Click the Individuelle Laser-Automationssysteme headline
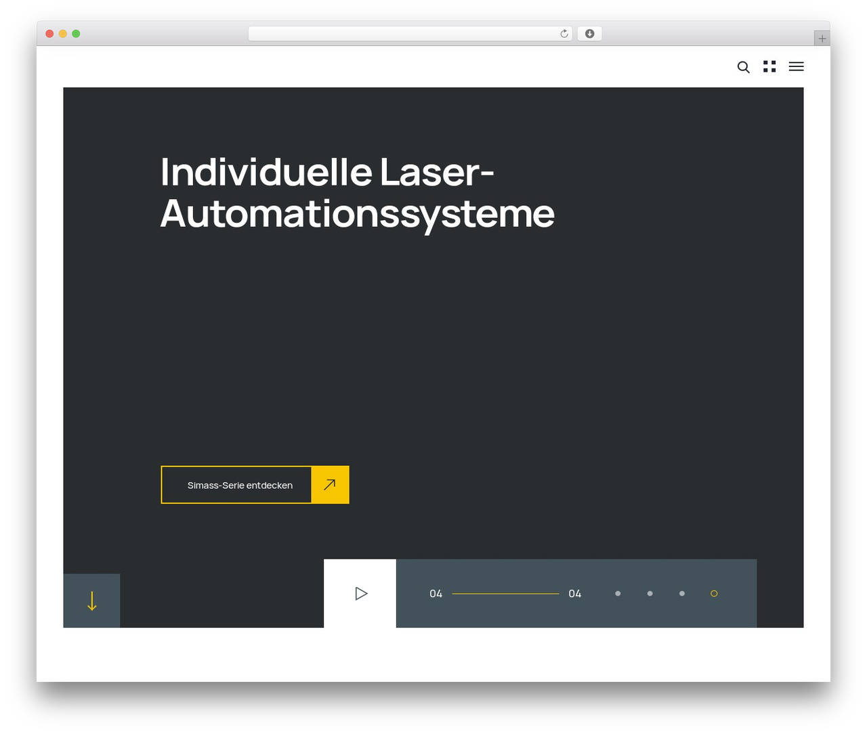Viewport: 867px width, 734px height. click(358, 193)
